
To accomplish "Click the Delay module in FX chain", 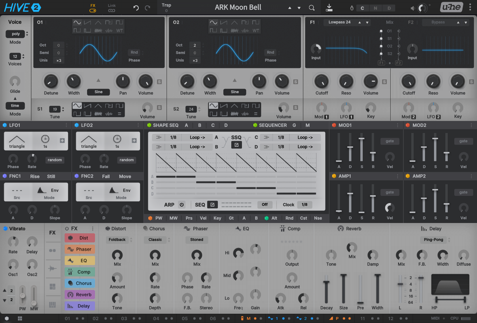I will 80,306.
